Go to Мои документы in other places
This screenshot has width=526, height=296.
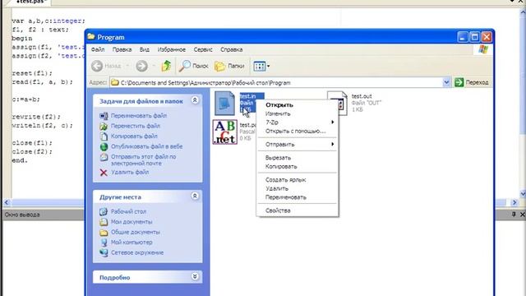tap(131, 222)
